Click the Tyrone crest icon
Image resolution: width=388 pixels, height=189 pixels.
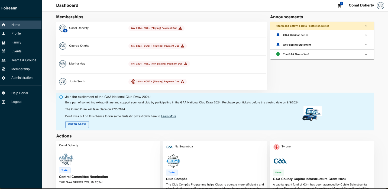click(276, 147)
